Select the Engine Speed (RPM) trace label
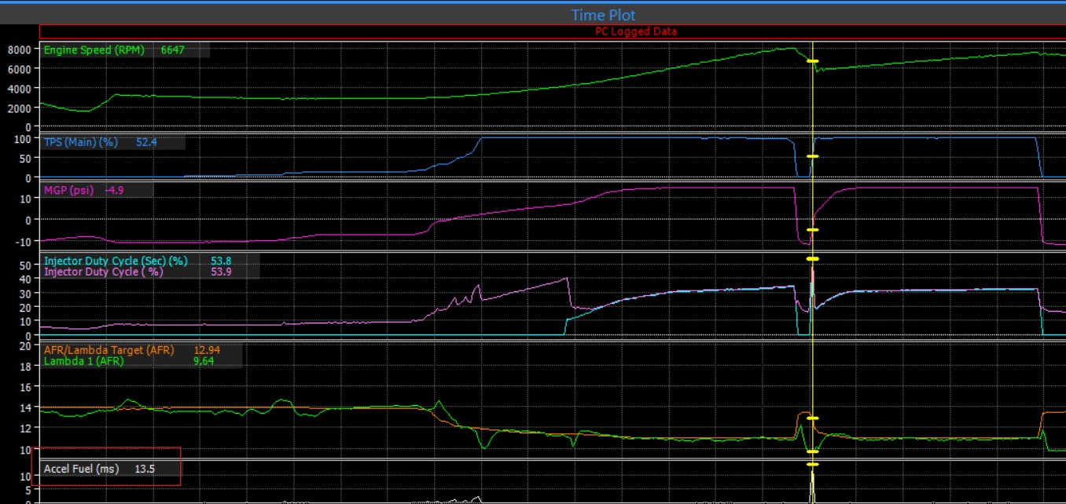Image resolution: width=1066 pixels, height=504 pixels. (94, 50)
